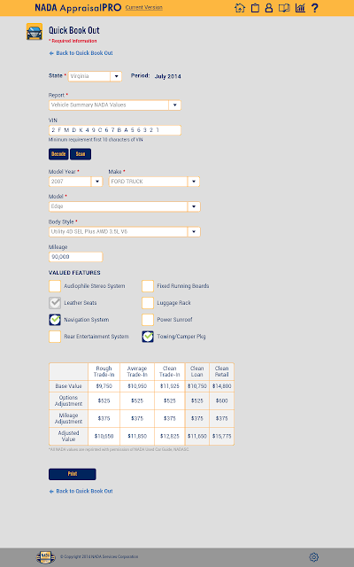Open the bar chart reports icon

pos(300,8)
